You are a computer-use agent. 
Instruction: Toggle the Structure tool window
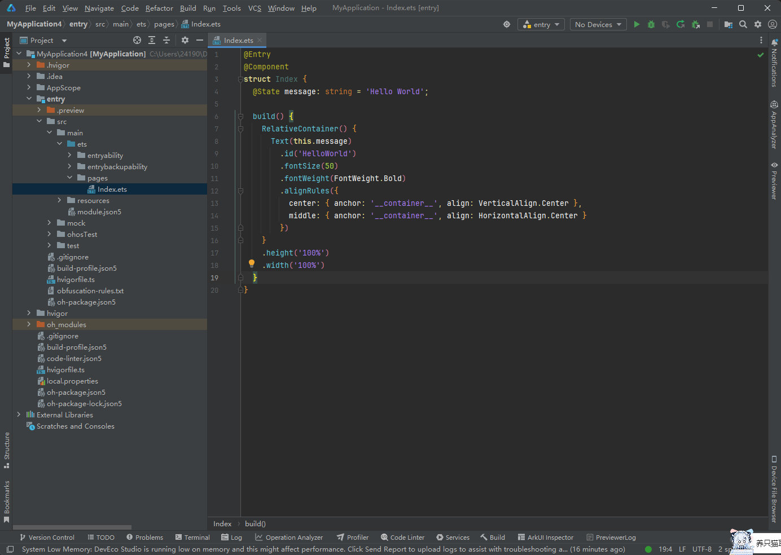pos(7,450)
